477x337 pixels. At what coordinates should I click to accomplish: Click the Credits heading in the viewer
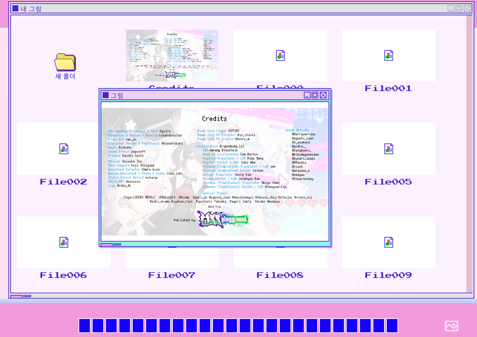click(x=215, y=118)
